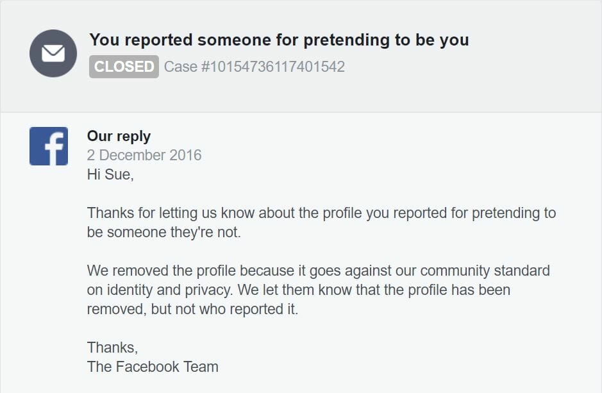Click the white mail symbol inside the circle
The width and height of the screenshot is (602, 393).
tap(53, 53)
